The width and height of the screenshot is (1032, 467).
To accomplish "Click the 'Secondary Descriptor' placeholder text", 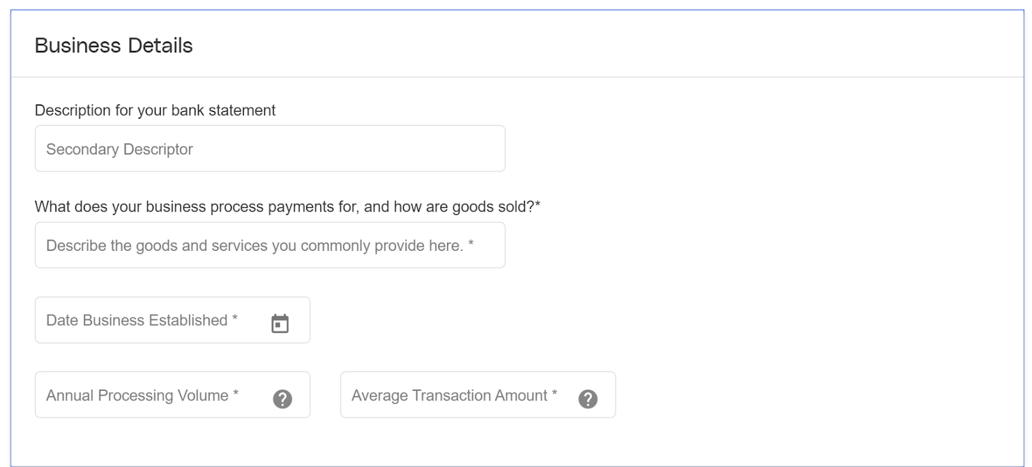I will coord(119,149).
